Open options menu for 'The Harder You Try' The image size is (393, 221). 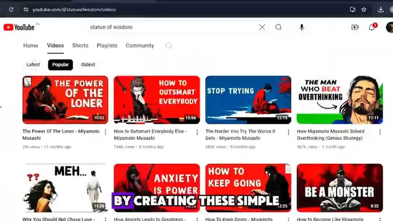coord(289,132)
